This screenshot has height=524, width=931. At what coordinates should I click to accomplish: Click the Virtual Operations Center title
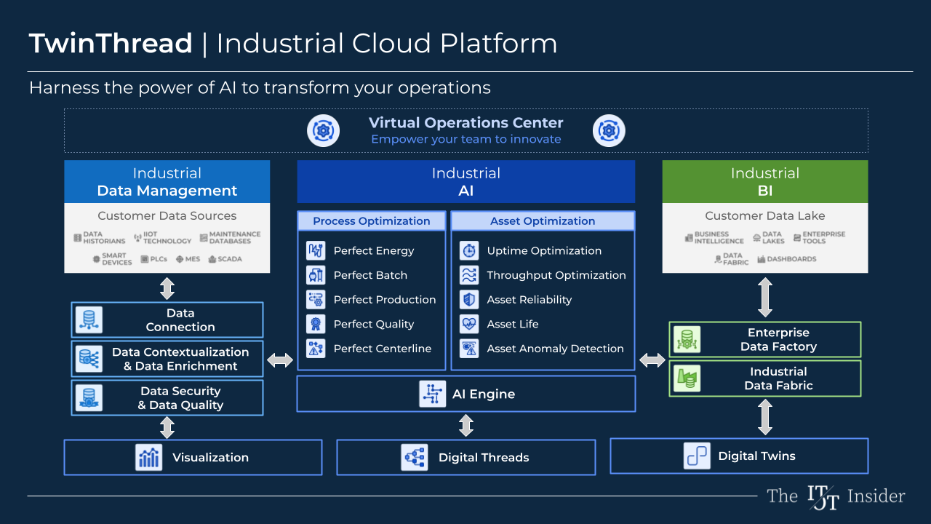(466, 122)
